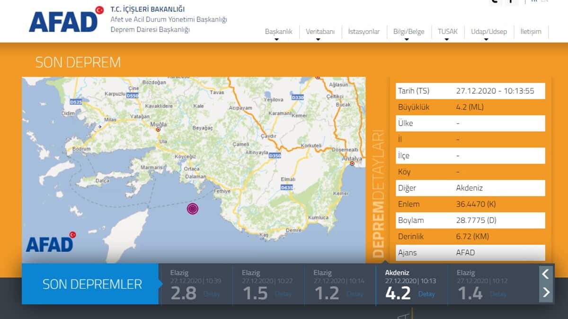This screenshot has height=319, width=568.
Task: Go to previous earthquakes with left arrow
Action: tap(546, 274)
